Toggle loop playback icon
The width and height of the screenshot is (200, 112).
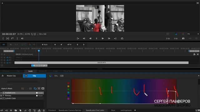pos(122,39)
